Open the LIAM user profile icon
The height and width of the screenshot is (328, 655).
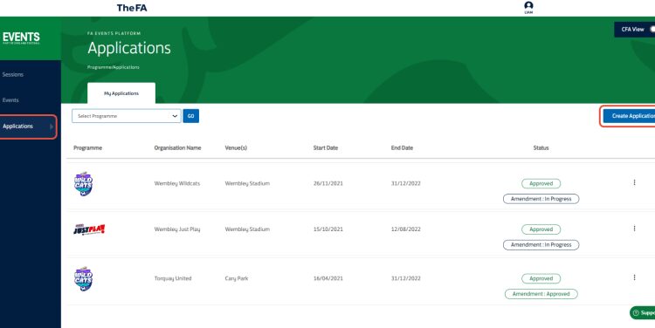pyautogui.click(x=528, y=6)
